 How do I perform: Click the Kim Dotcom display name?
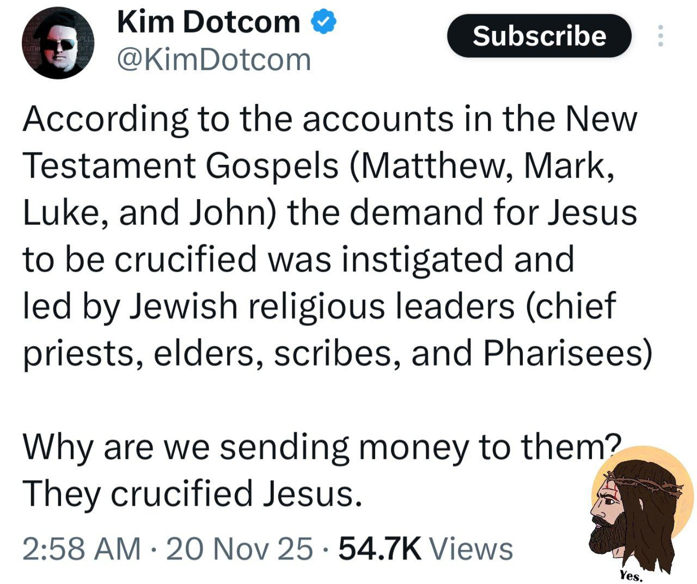click(209, 23)
